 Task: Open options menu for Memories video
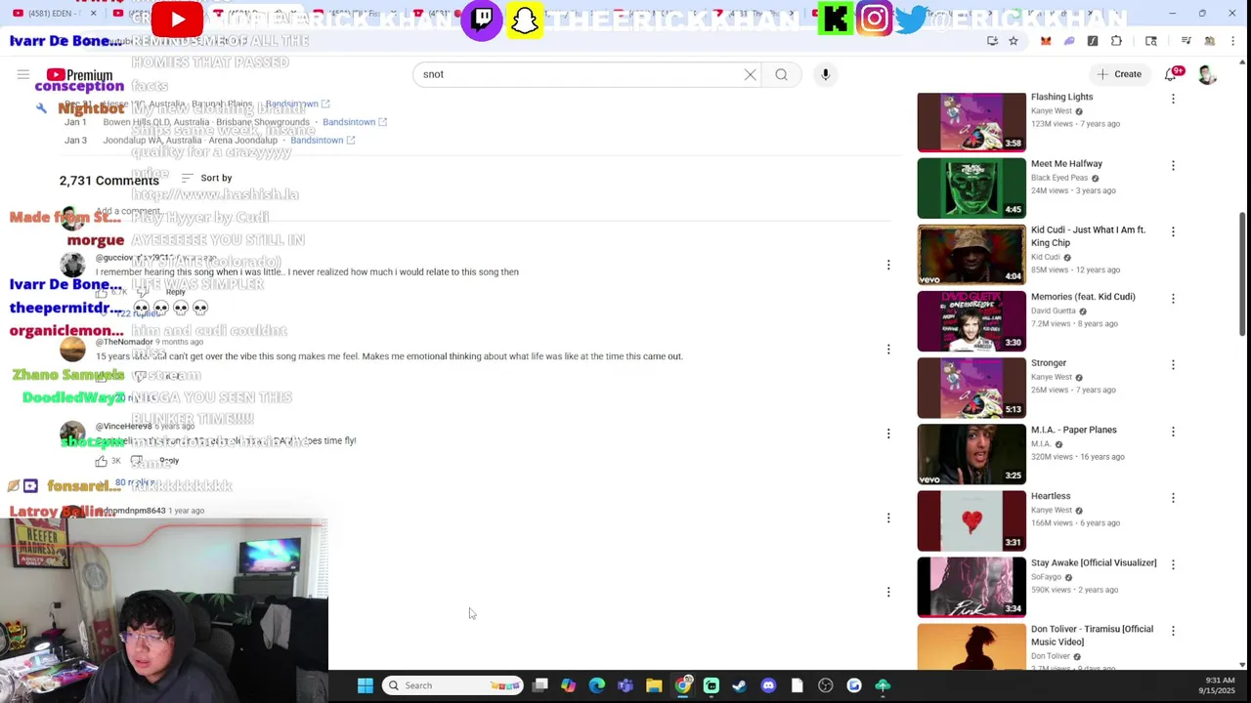click(1173, 298)
